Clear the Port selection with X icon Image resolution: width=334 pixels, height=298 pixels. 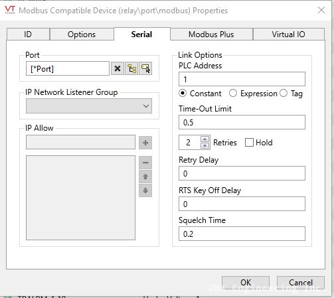tap(118, 68)
